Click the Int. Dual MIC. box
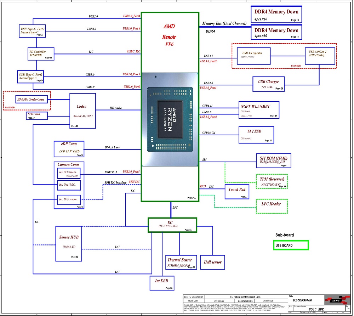 click(x=69, y=185)
